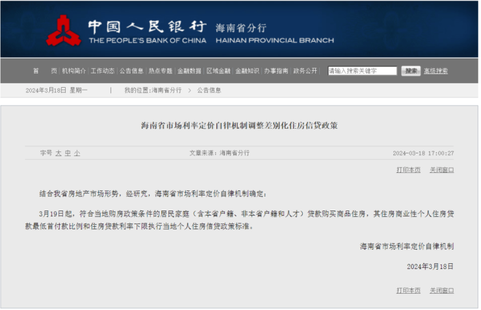Navigate to 区域金融 section
This screenshot has width=481, height=310.
[218, 71]
